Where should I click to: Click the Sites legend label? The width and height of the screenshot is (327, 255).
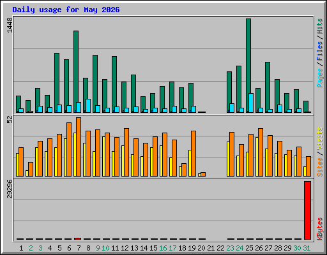(319, 167)
